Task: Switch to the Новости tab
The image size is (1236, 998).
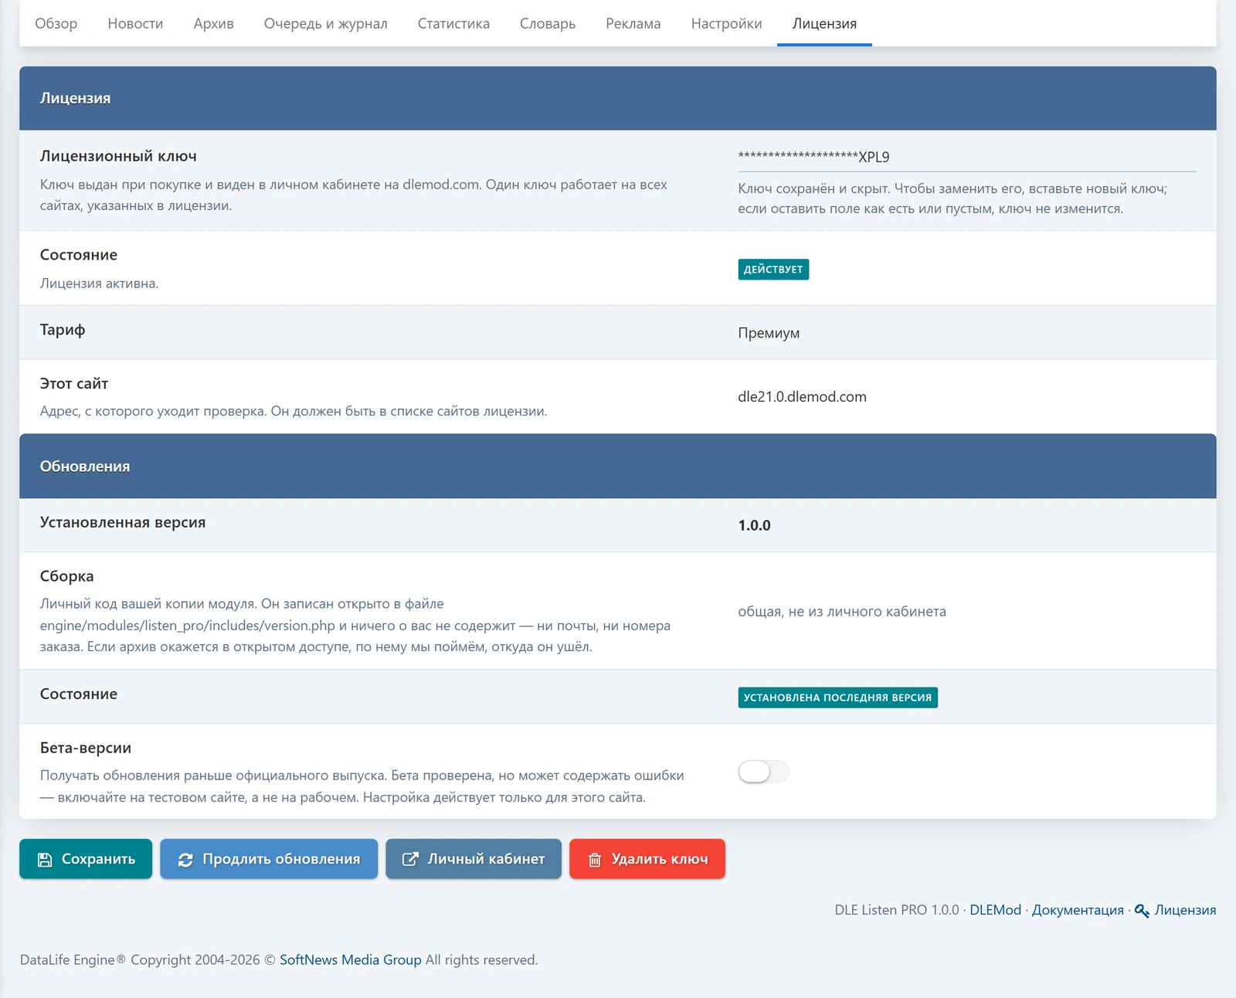Action: (x=135, y=23)
